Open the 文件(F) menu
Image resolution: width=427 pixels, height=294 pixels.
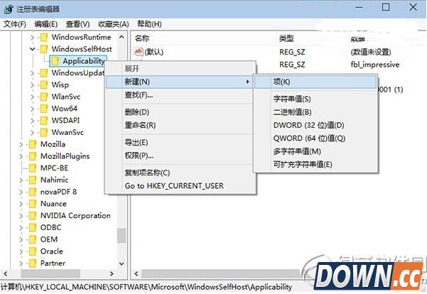[x=15, y=24]
